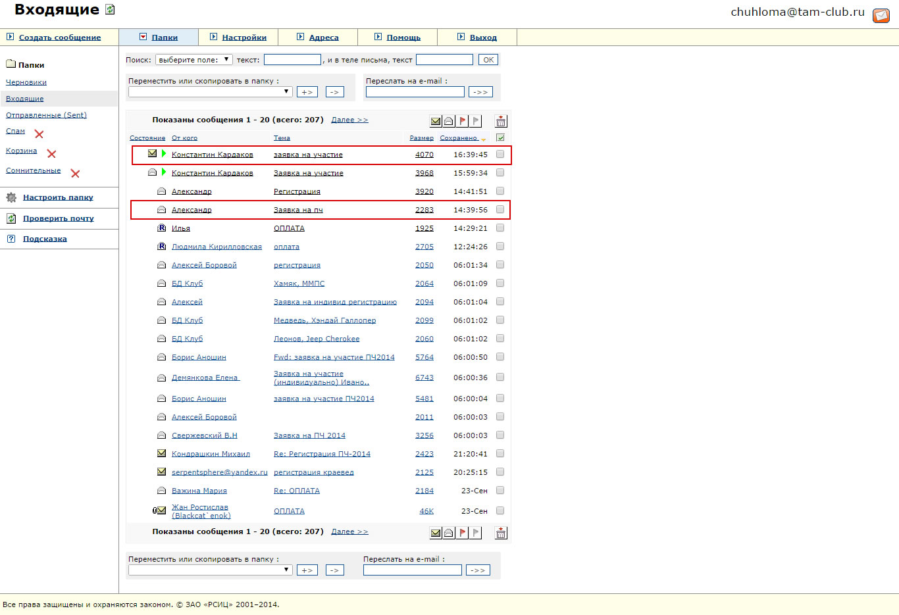Toggle the select-all checkbox in the table header
Screen dimensions: 899x615
click(500, 138)
